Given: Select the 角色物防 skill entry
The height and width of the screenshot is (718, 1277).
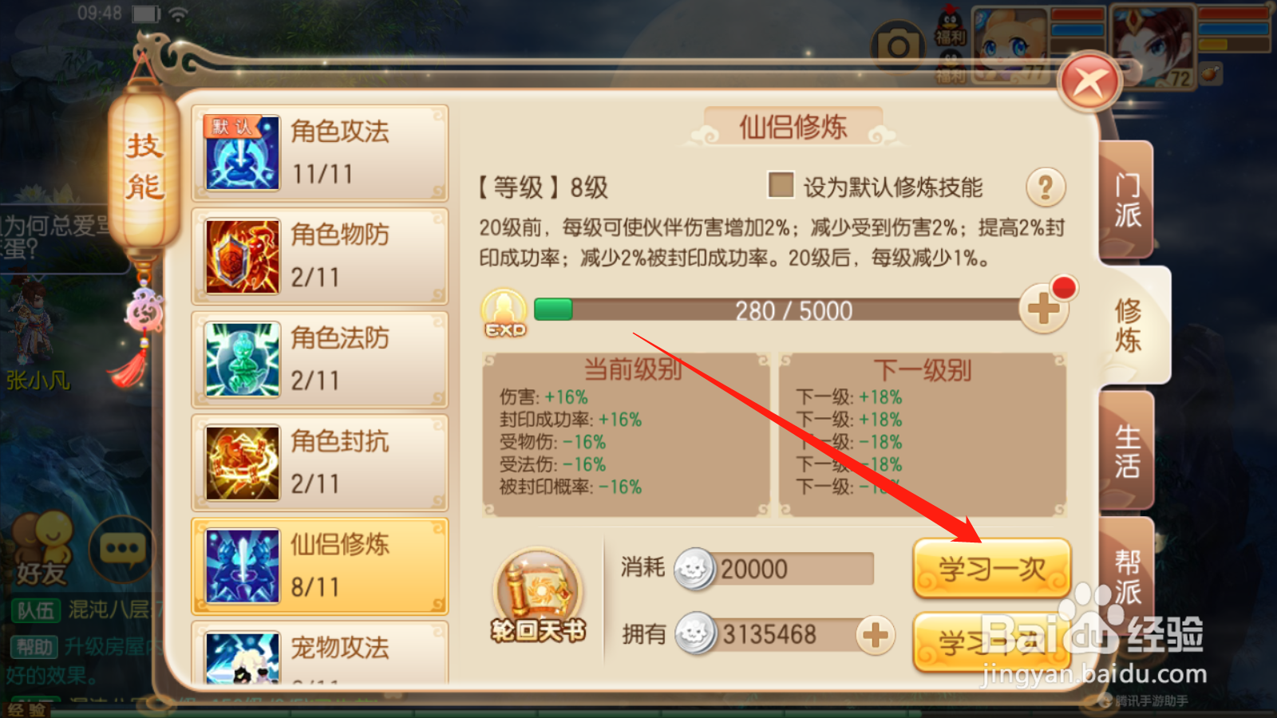Looking at the screenshot, I should [x=320, y=256].
